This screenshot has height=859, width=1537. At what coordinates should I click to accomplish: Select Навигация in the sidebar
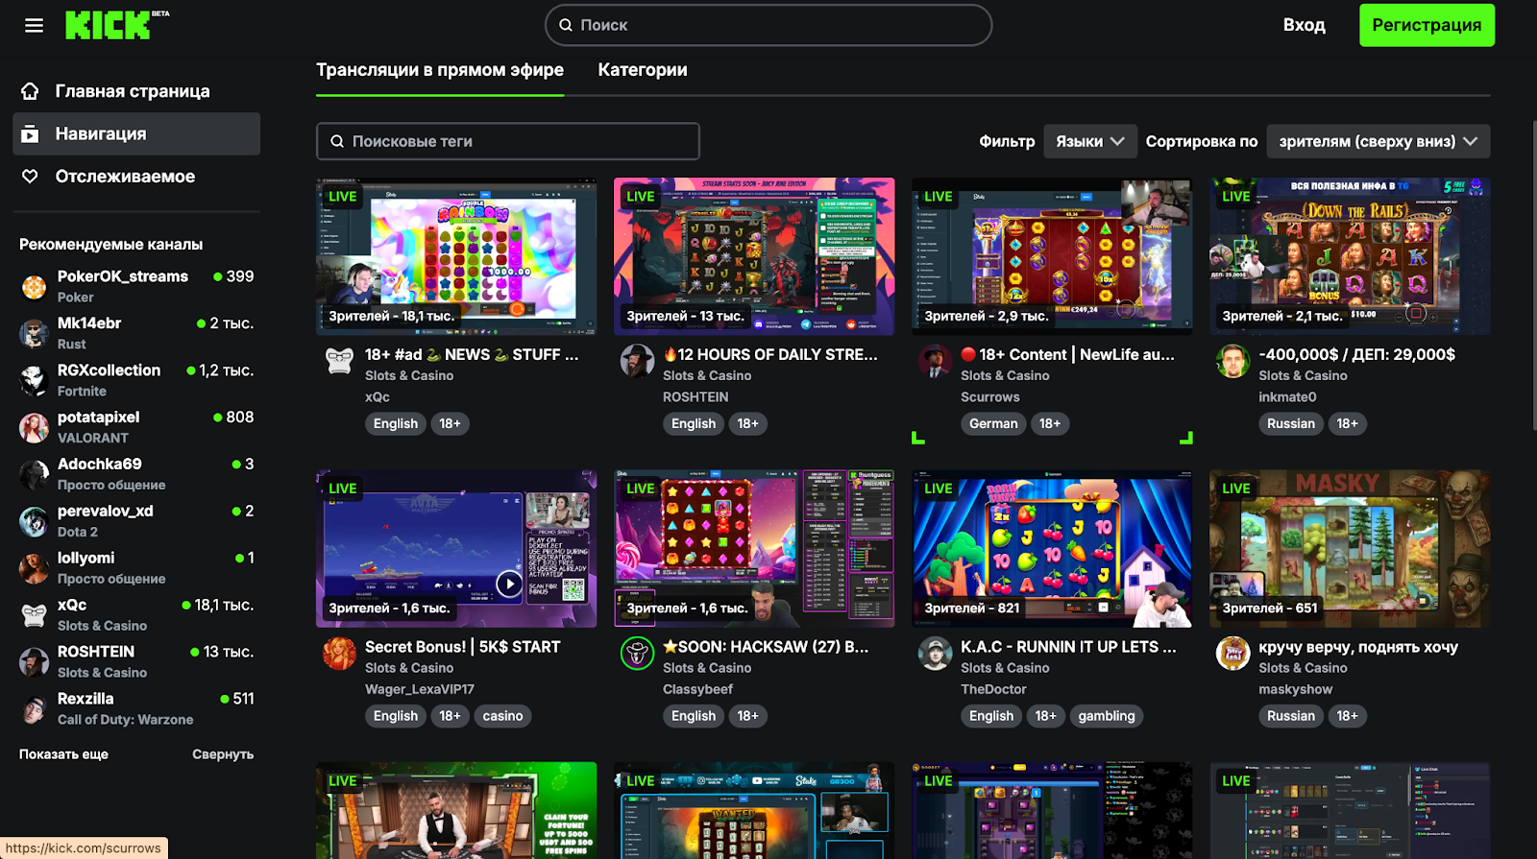136,133
